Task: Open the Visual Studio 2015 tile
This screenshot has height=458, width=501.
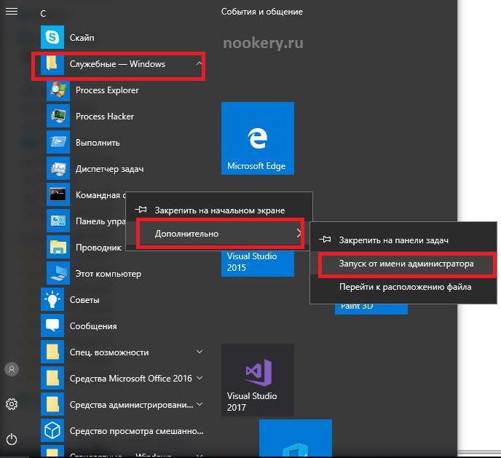Action: point(258,263)
